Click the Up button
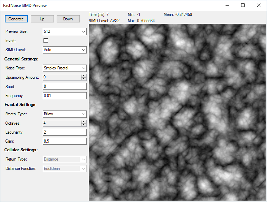267x202 pixels. click(42, 19)
